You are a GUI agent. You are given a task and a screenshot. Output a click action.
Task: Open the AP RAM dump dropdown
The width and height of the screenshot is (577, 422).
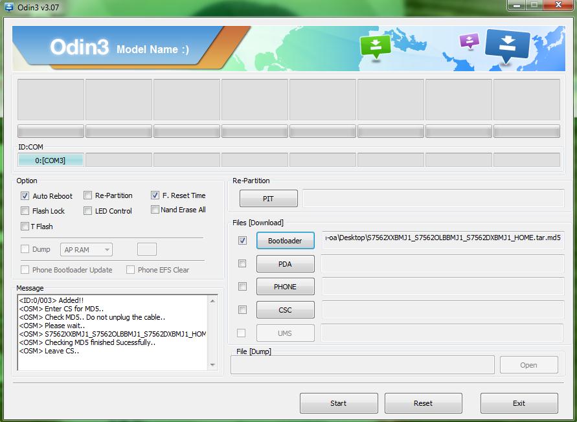point(87,250)
